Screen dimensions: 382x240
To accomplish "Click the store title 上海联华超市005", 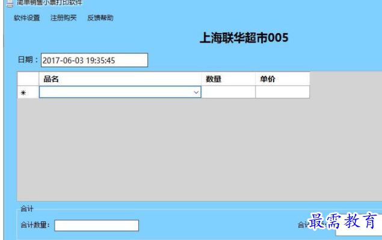I will (x=244, y=38).
